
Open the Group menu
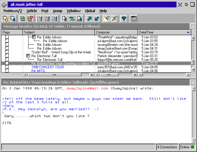(x=58, y=11)
